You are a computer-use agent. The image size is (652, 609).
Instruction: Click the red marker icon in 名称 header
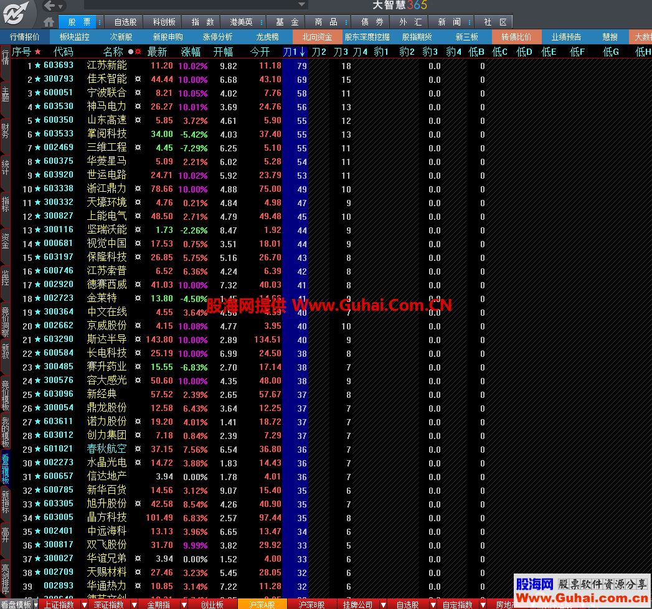(138, 52)
